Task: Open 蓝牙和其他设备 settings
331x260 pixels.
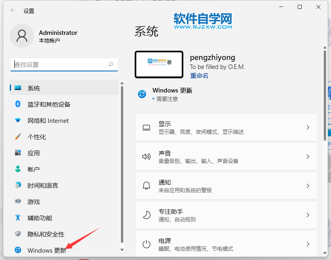Action: tap(64, 104)
